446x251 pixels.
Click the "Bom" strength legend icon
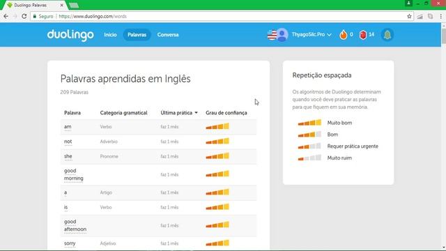pos(309,135)
